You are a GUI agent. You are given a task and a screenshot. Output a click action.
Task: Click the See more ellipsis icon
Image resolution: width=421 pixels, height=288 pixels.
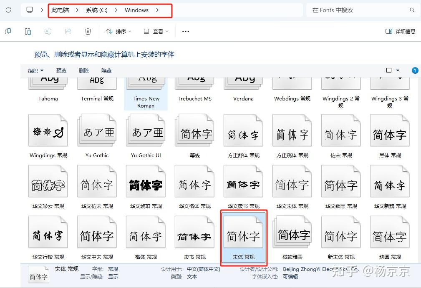185,31
